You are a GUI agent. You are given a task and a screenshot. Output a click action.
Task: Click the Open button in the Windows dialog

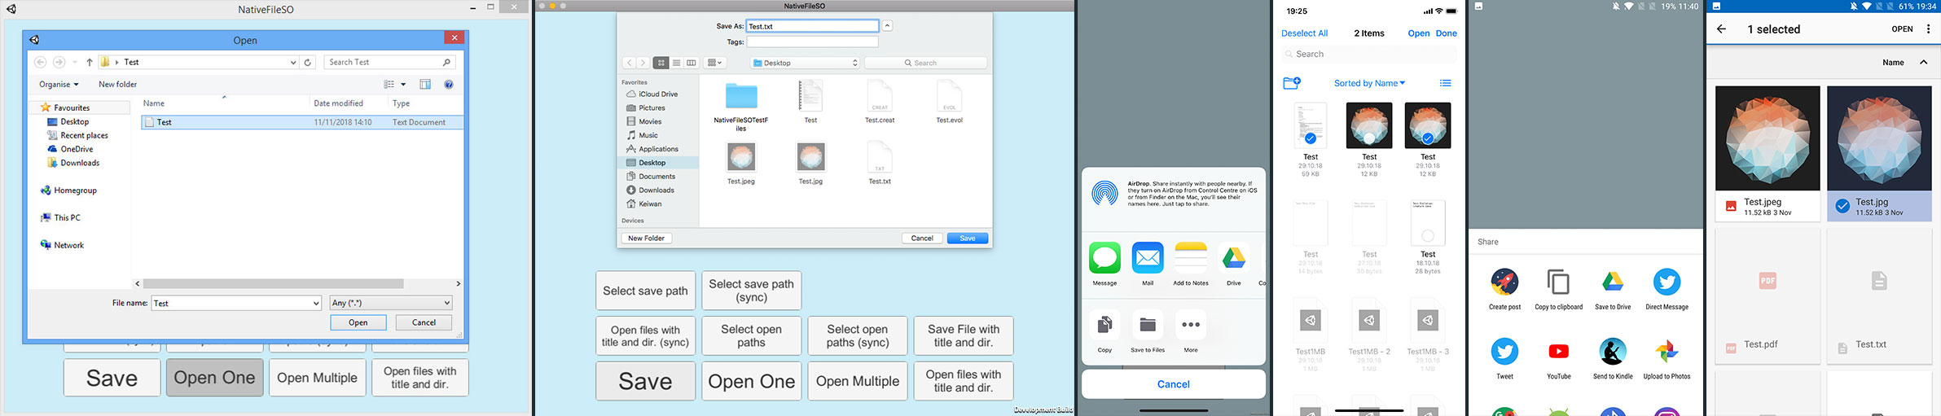pos(358,322)
